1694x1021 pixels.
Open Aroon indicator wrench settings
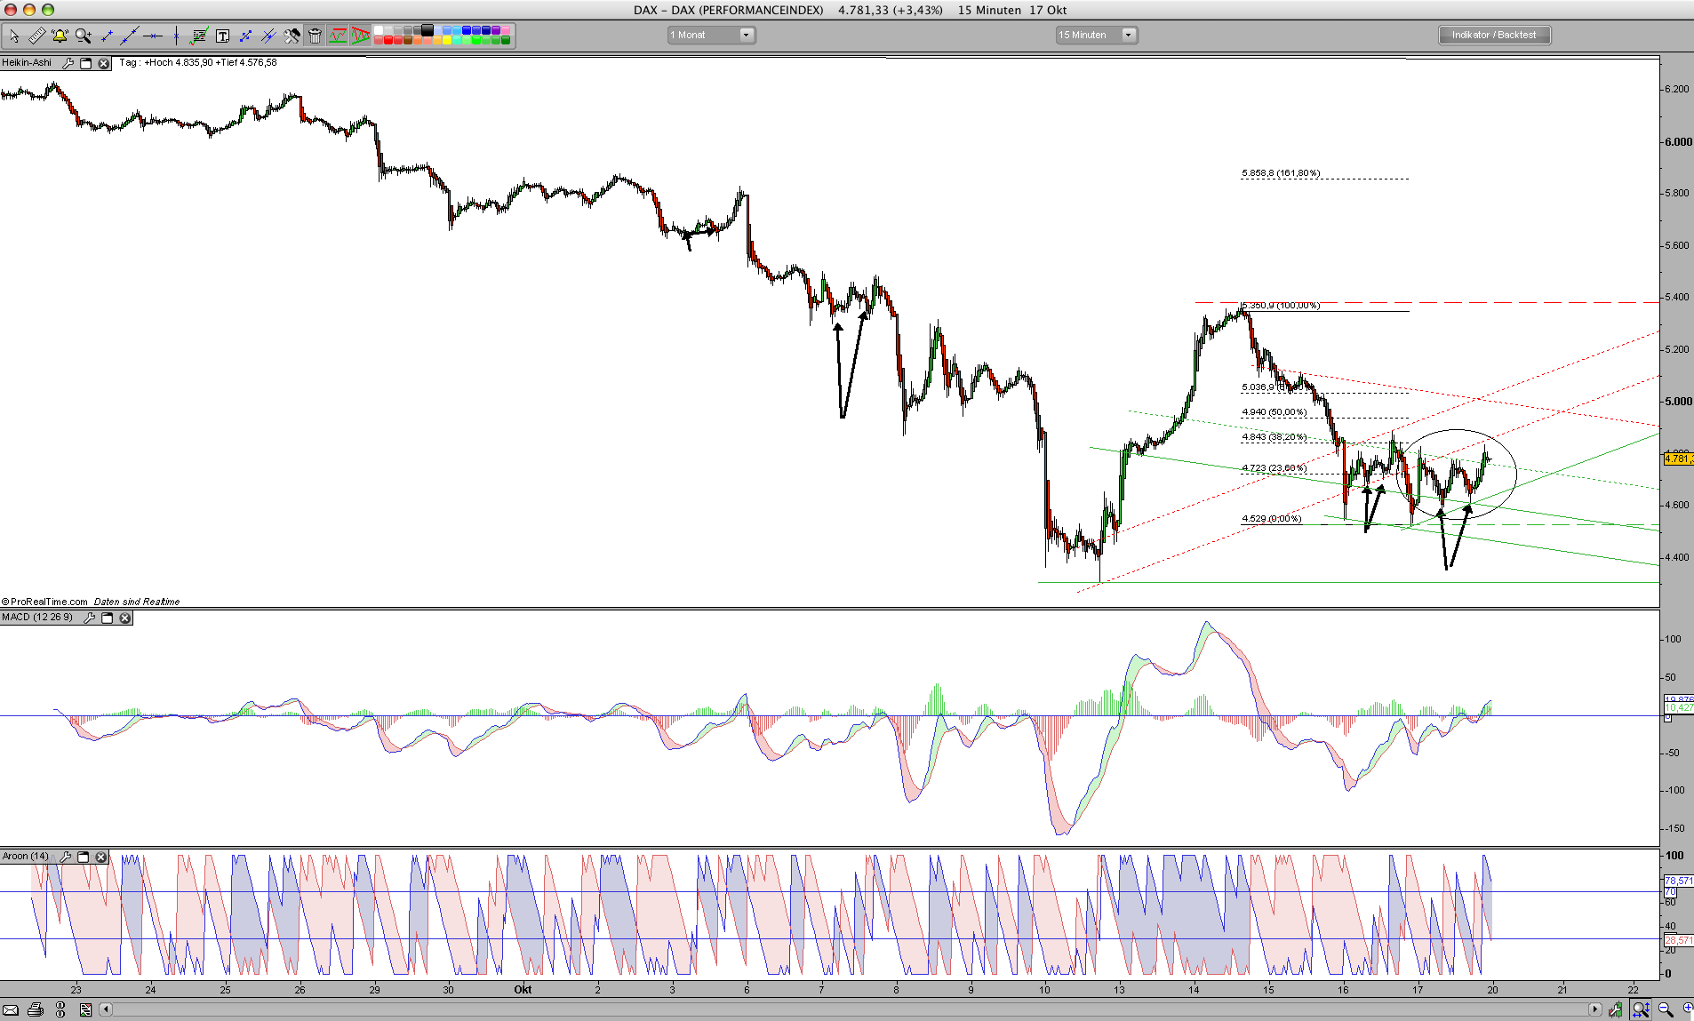[x=65, y=857]
